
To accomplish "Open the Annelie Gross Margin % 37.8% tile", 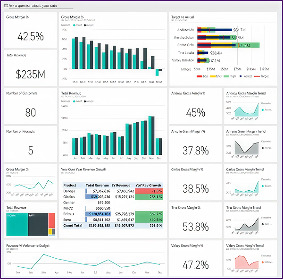I will tap(196, 144).
